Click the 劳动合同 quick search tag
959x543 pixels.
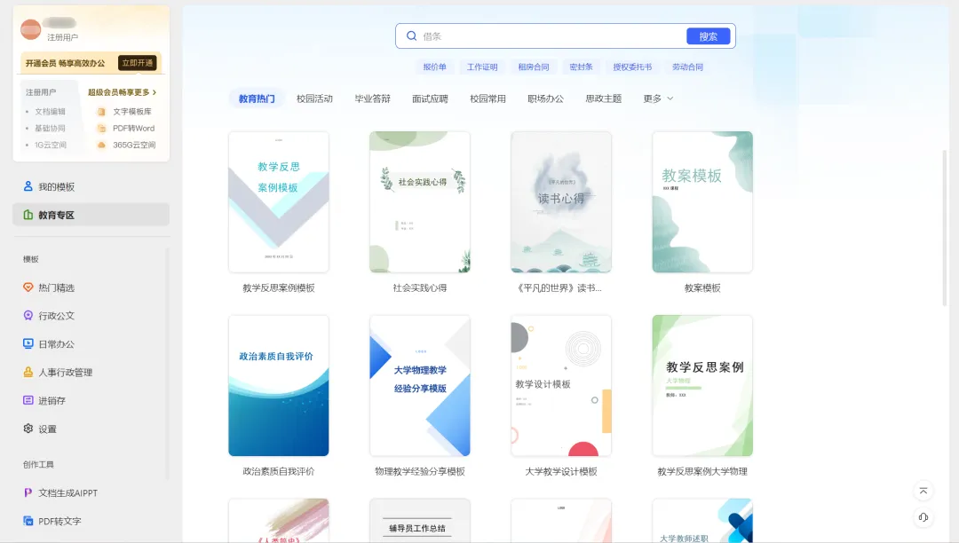687,67
